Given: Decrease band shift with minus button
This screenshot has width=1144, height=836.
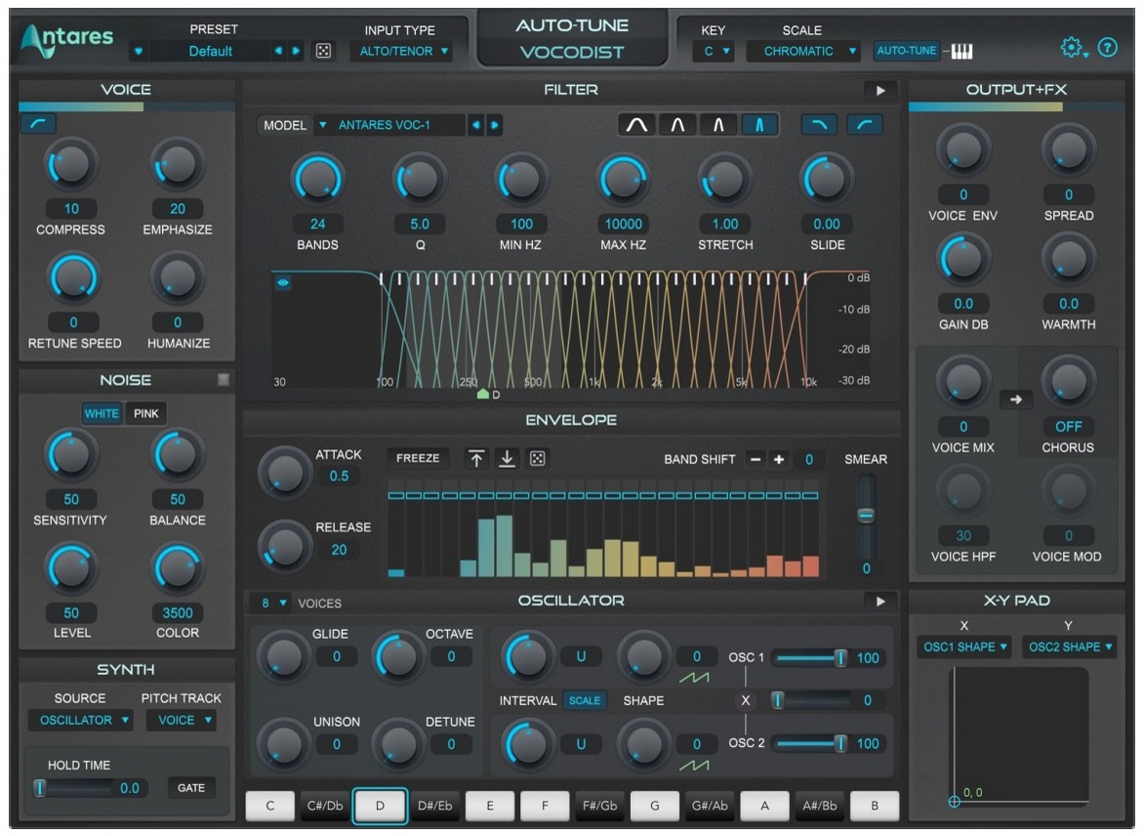Looking at the screenshot, I should (x=756, y=459).
